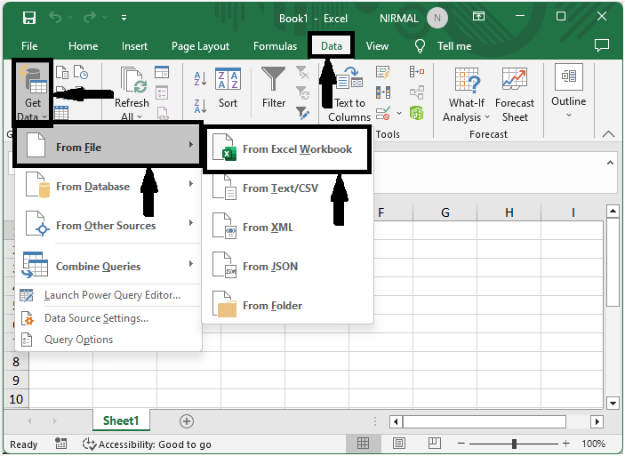Click the Relationships icon
Screen dimensions: 625x456
pos(417,92)
